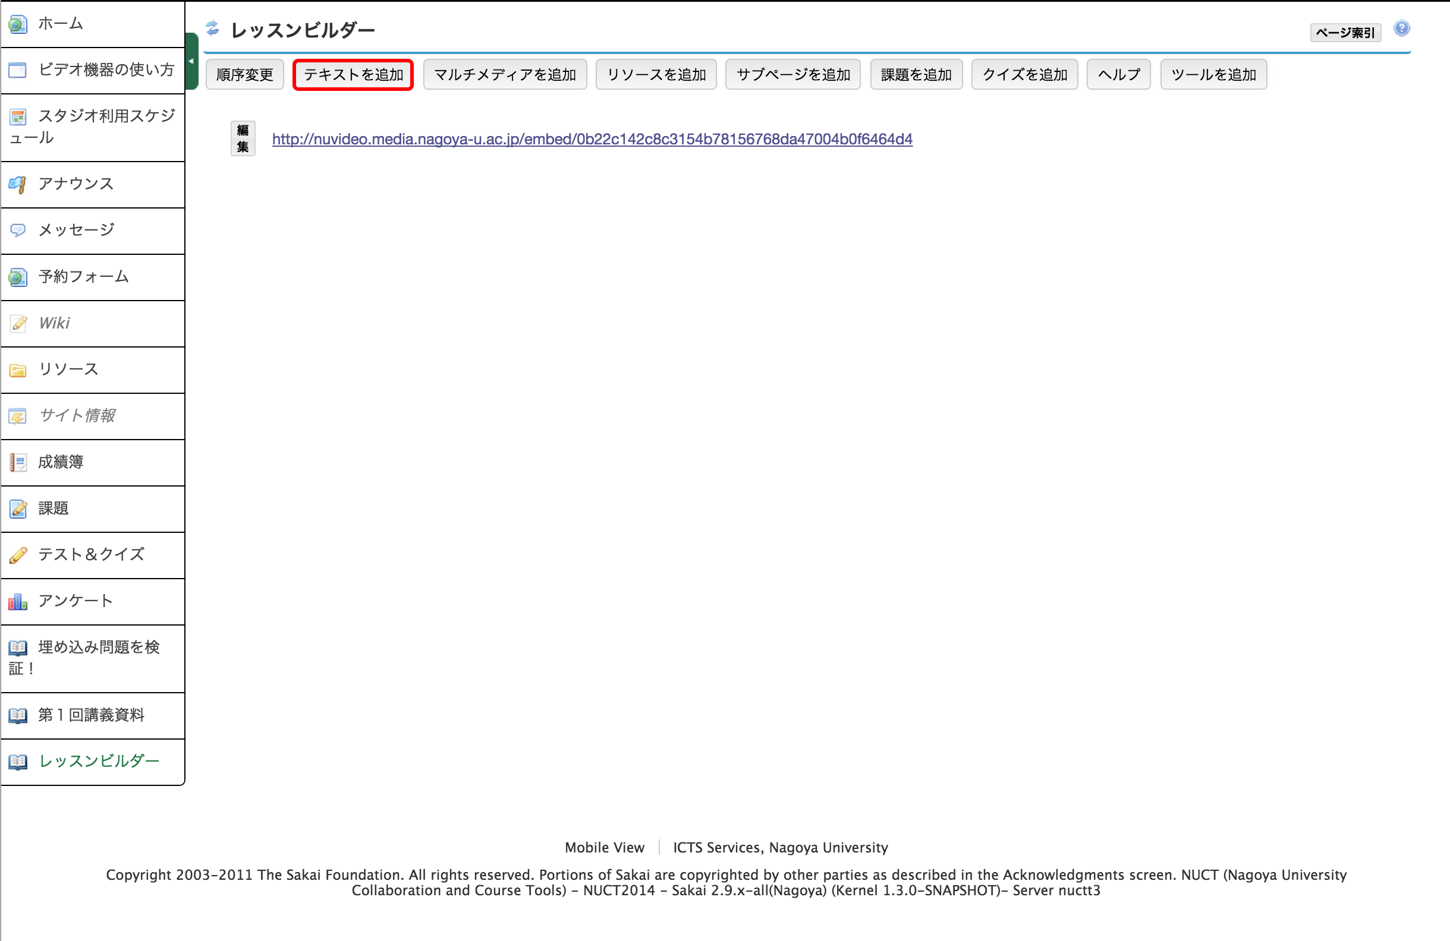Open the nuvideo.media.nagoya-u.ac.jp embed link
1450x941 pixels.
coord(592,140)
